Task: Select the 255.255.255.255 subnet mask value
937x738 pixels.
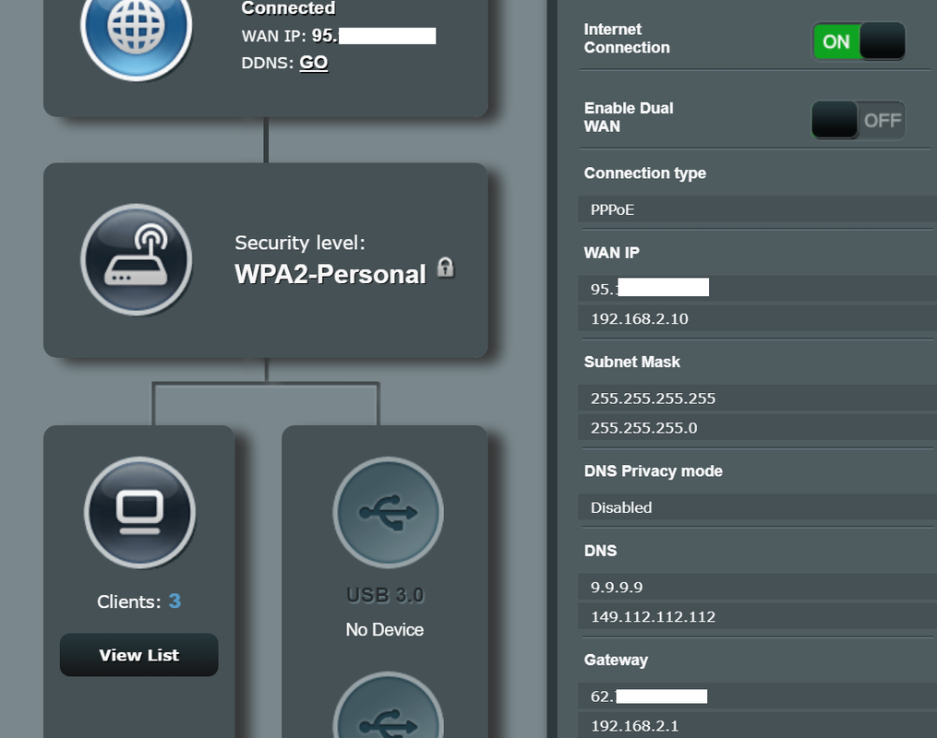Action: 653,399
